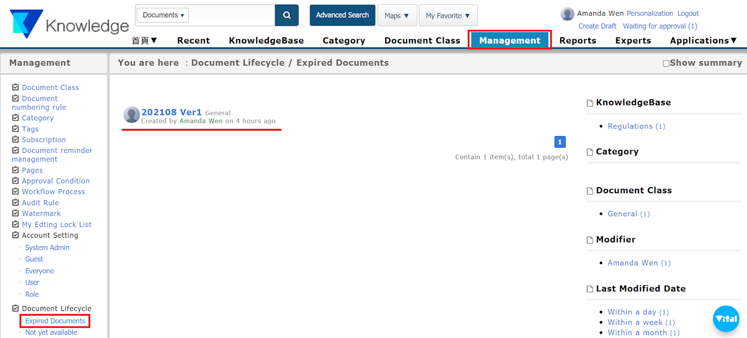Viewport: 747px width, 338px height.
Task: Click Amanda Wen's header profile avatar
Action: tap(567, 14)
